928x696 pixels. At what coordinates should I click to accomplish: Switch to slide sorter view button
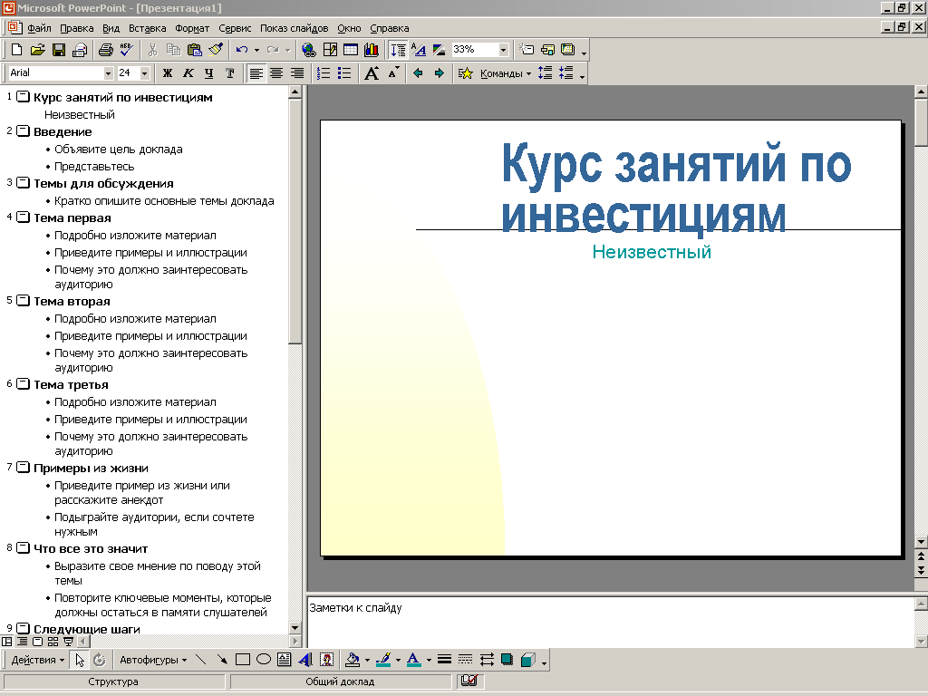coord(53,641)
